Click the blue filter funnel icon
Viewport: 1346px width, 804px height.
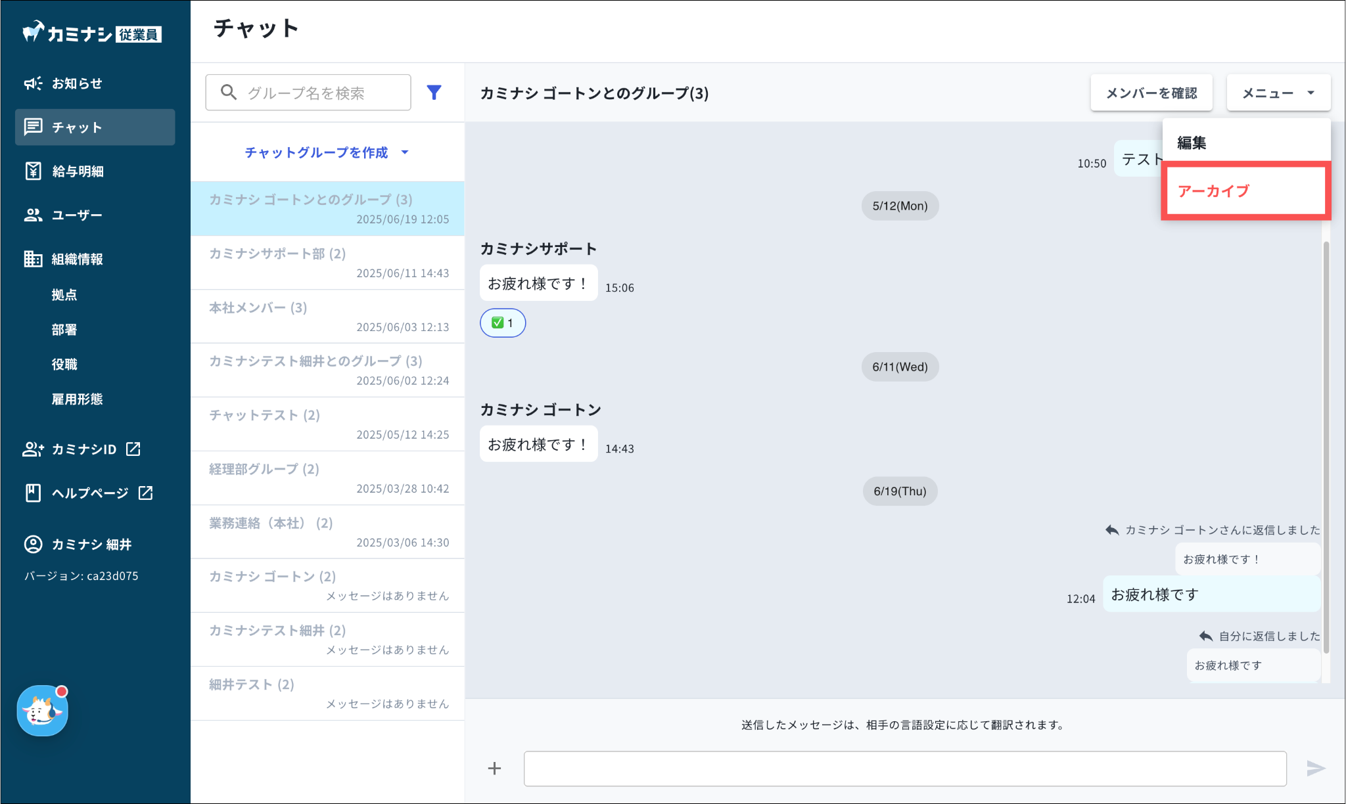[434, 93]
